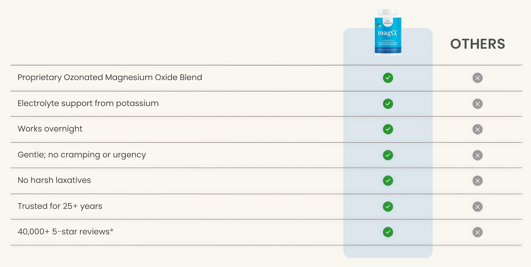Screen dimensions: 531x267
Task: Click gray X for Proprietary Ozonated Magnesium Blend
Action: (478, 78)
